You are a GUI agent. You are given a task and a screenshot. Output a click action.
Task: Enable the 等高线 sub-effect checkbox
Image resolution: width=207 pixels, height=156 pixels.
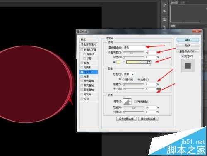point(84,54)
